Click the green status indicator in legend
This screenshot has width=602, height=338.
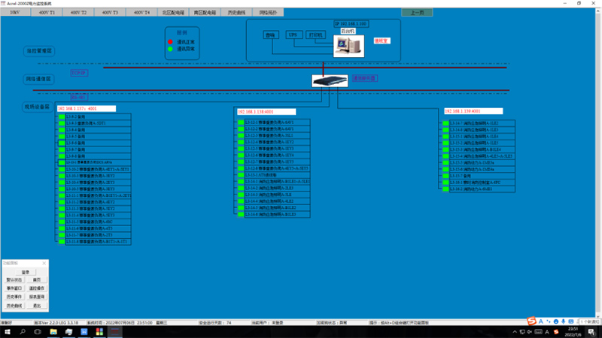pyautogui.click(x=170, y=48)
